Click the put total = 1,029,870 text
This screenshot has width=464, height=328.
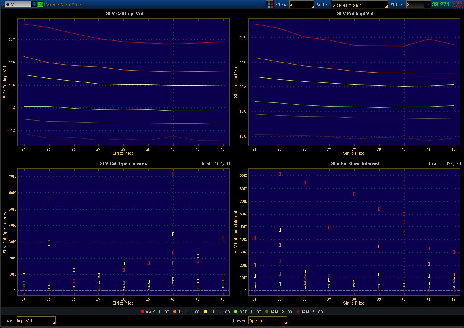(445, 163)
